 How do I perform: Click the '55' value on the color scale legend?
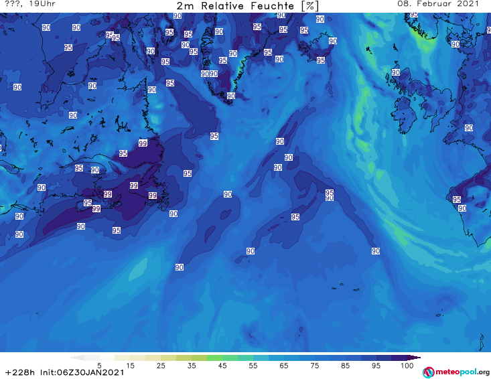[x=253, y=366]
